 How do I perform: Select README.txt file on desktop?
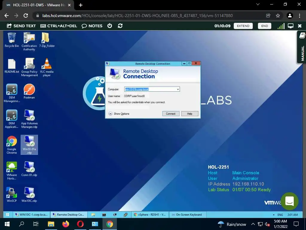point(12,66)
